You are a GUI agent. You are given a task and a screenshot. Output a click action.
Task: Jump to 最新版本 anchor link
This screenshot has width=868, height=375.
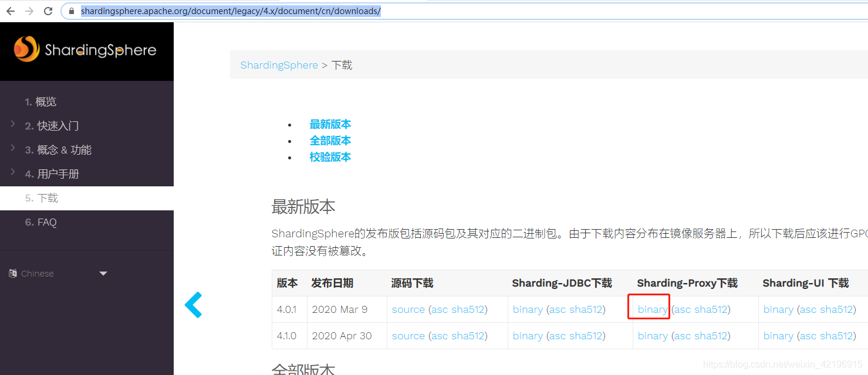tap(330, 124)
